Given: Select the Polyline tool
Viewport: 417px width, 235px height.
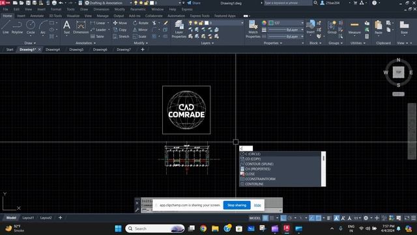Looking at the screenshot, I should click(17, 27).
